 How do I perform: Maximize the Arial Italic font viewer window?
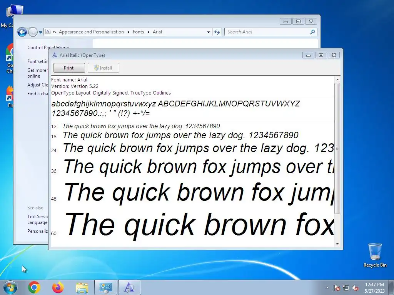[321, 55]
